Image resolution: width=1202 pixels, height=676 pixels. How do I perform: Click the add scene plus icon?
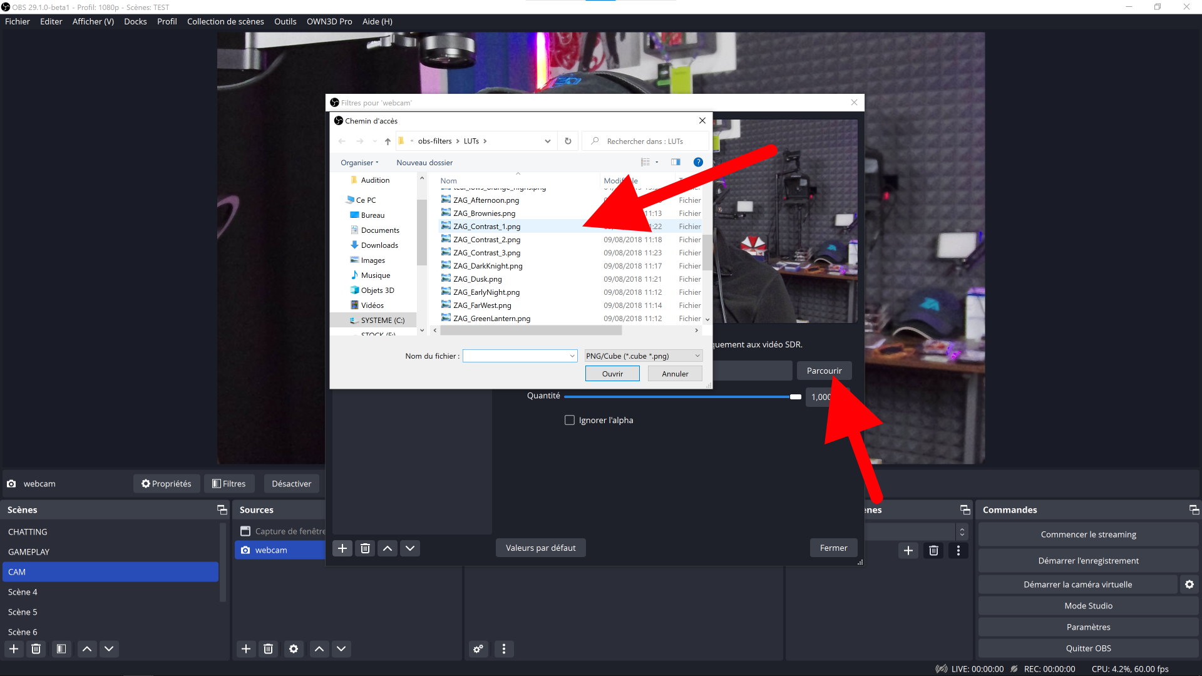point(14,648)
